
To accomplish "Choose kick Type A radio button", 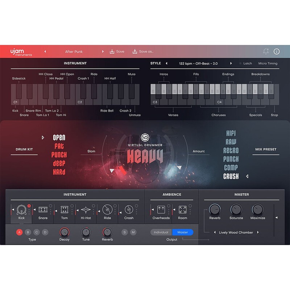I will 19,232.
